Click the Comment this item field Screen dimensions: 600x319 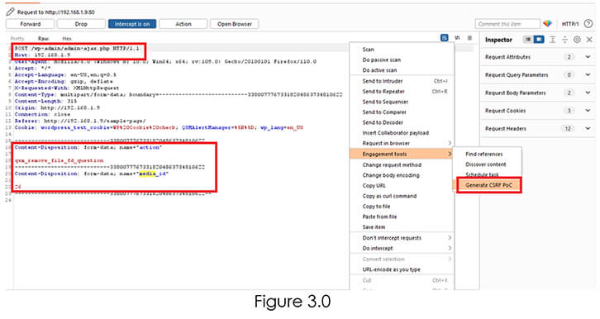point(507,24)
